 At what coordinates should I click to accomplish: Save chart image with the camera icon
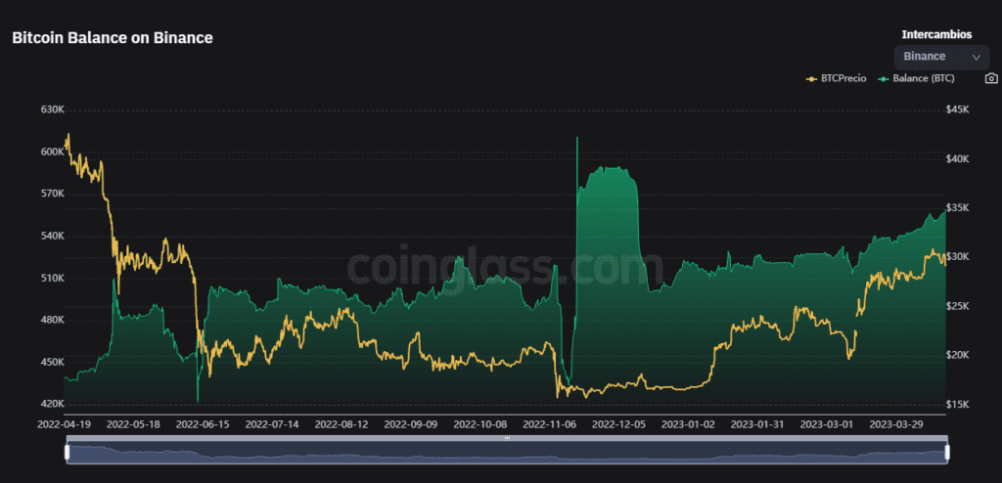990,78
